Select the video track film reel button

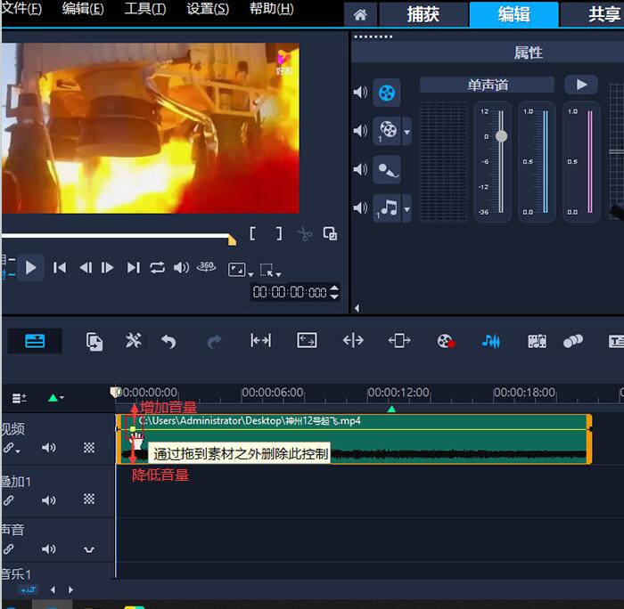pos(387,92)
